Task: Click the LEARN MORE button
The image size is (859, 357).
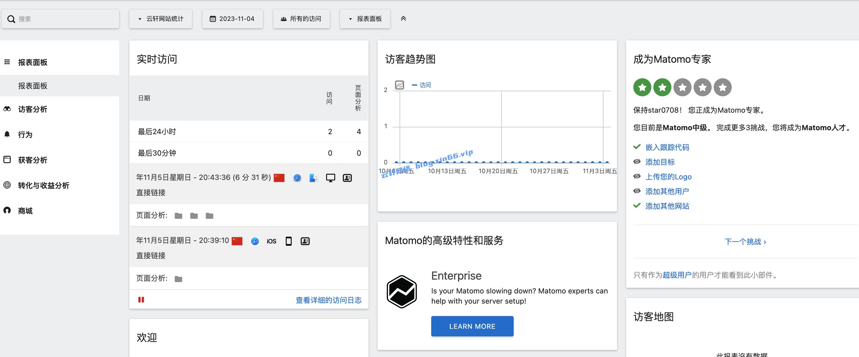Action: point(472,326)
